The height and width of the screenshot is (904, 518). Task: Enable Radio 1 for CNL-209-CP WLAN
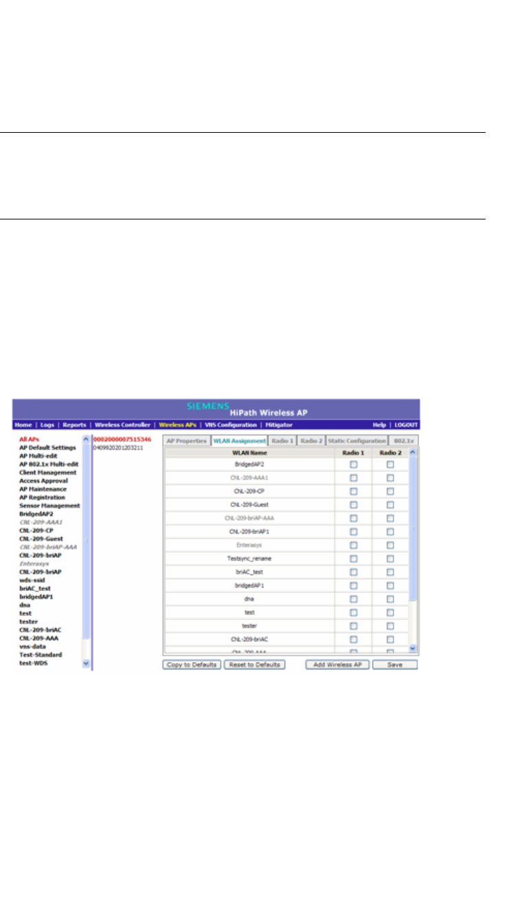point(354,492)
